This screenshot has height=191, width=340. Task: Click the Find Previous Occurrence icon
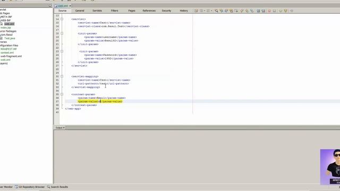click(221, 11)
